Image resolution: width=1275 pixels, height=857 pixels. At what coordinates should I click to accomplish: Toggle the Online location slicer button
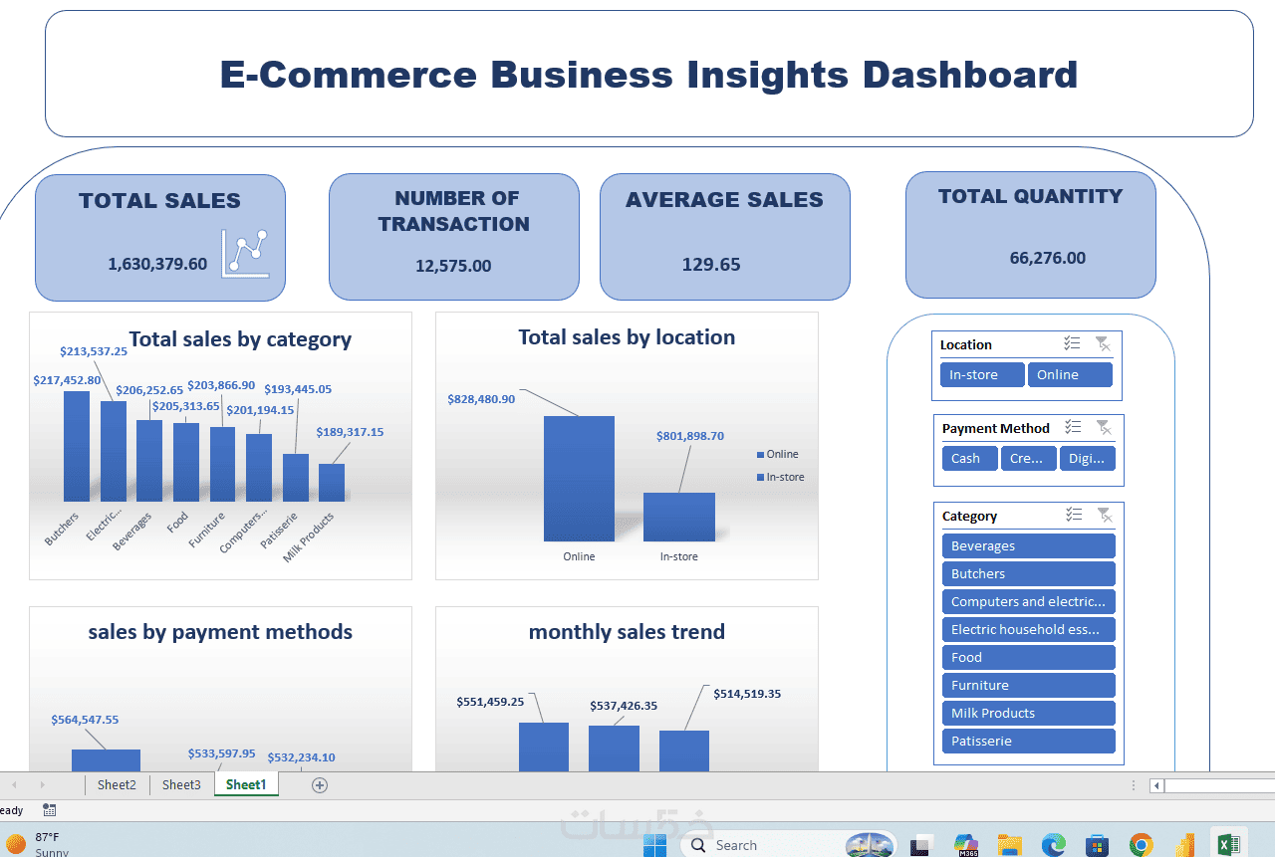(1070, 375)
